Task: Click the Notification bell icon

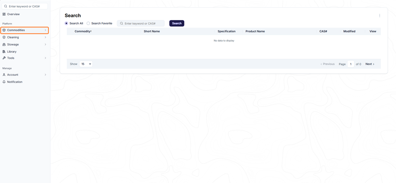Action: [4, 82]
